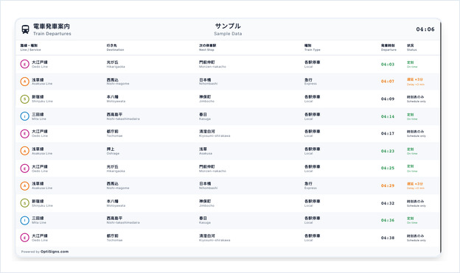Click Kasuga next stop in the 04:14 row
This screenshot has height=273, width=460.
pos(205,116)
